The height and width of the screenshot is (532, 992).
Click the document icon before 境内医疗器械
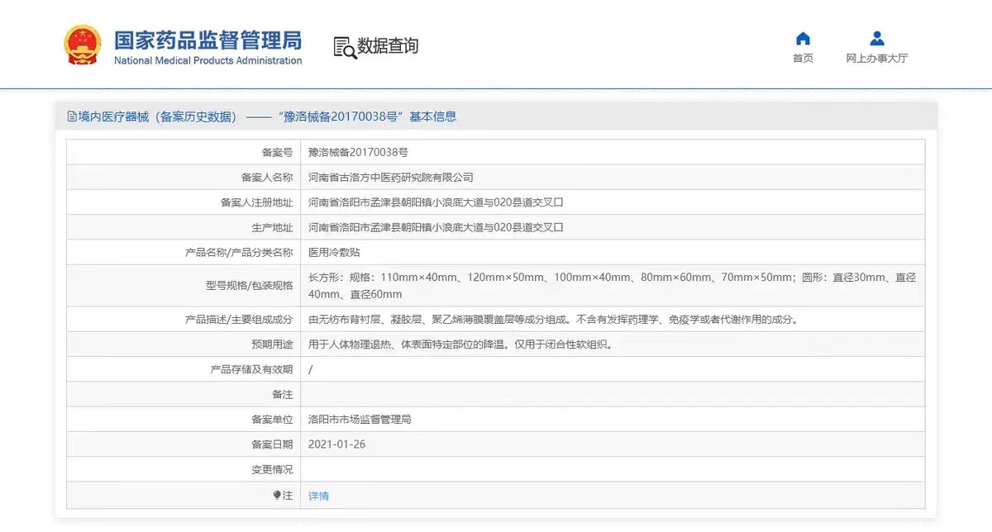pyautogui.click(x=72, y=116)
